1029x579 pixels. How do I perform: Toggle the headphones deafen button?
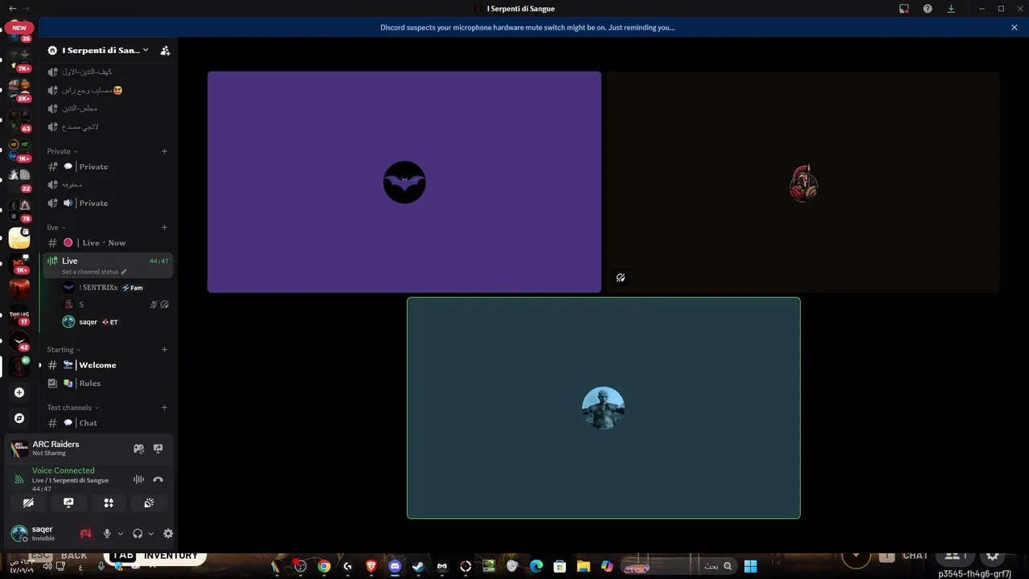click(x=137, y=533)
